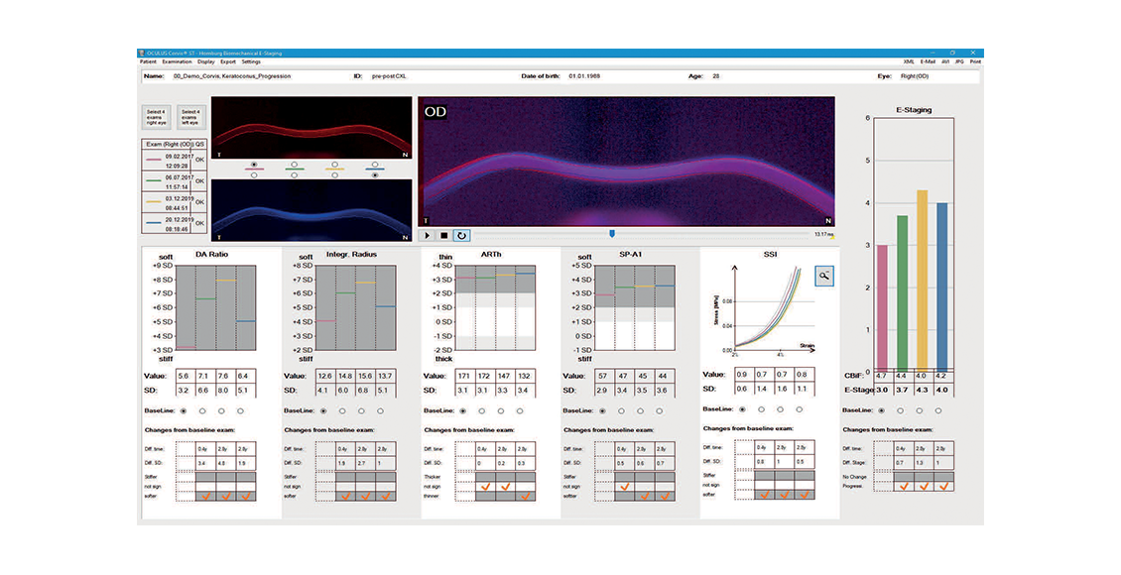
Task: Click ARTh value 171
Action: [x=464, y=377]
